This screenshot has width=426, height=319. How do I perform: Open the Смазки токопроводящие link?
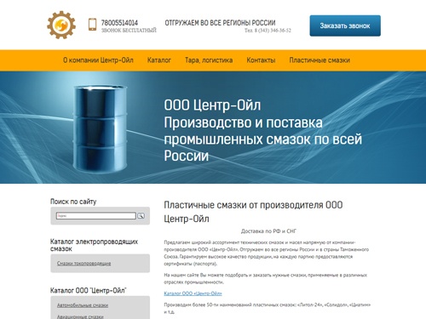point(83,264)
